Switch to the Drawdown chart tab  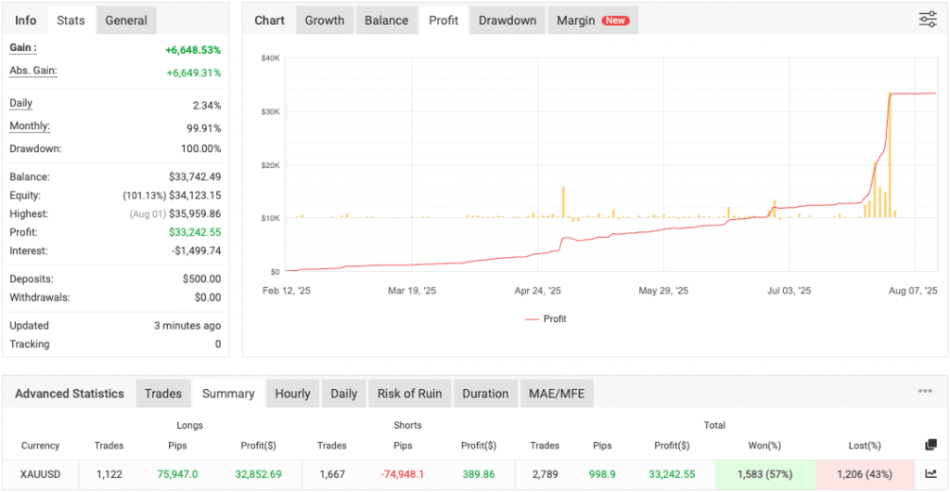507,20
